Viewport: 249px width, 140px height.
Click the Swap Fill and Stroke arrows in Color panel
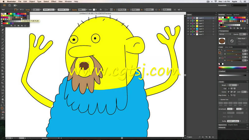pyautogui.click(x=222, y=50)
